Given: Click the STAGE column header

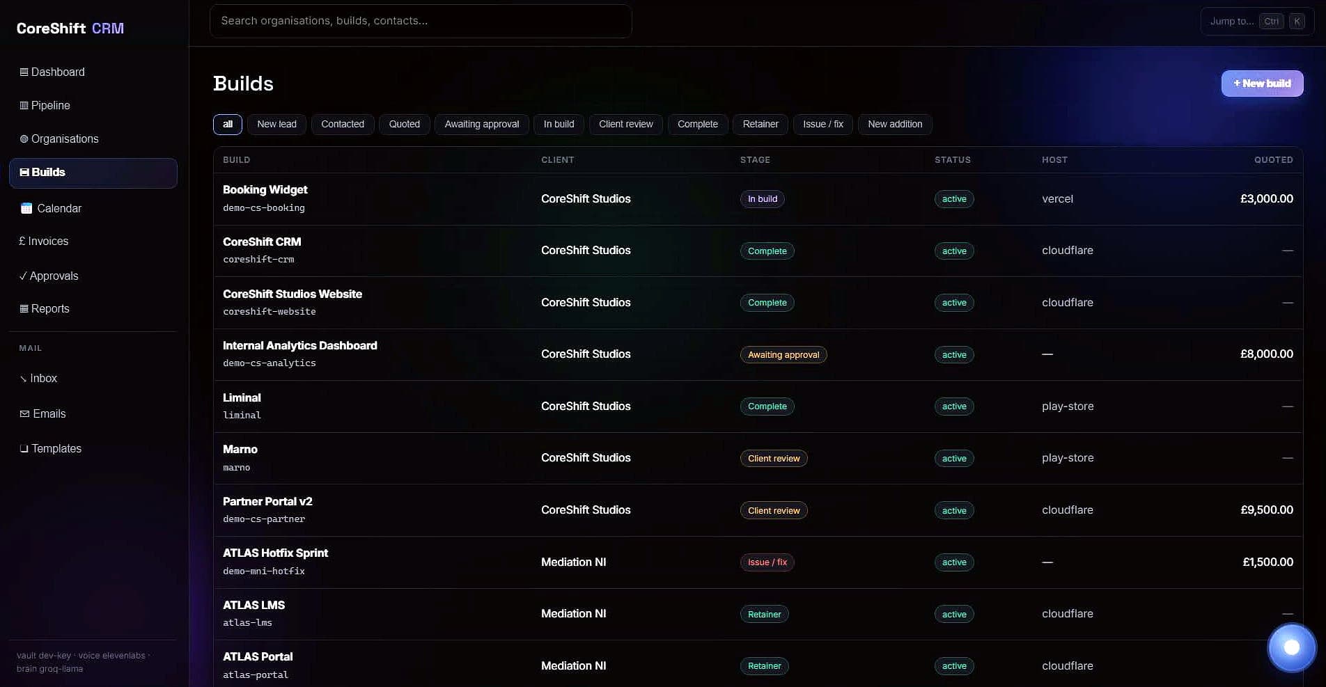Looking at the screenshot, I should (755, 160).
